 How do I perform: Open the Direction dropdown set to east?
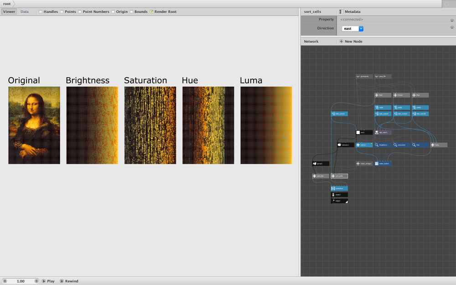pyautogui.click(x=352, y=28)
